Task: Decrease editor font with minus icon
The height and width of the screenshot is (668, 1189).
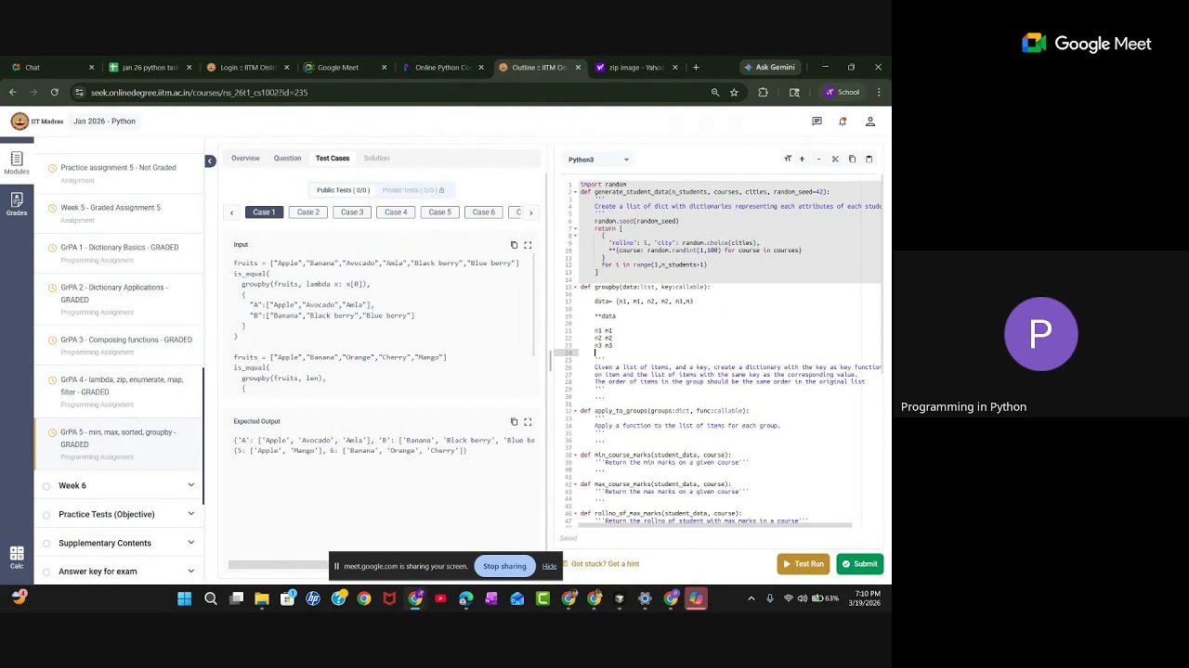Action: point(818,159)
